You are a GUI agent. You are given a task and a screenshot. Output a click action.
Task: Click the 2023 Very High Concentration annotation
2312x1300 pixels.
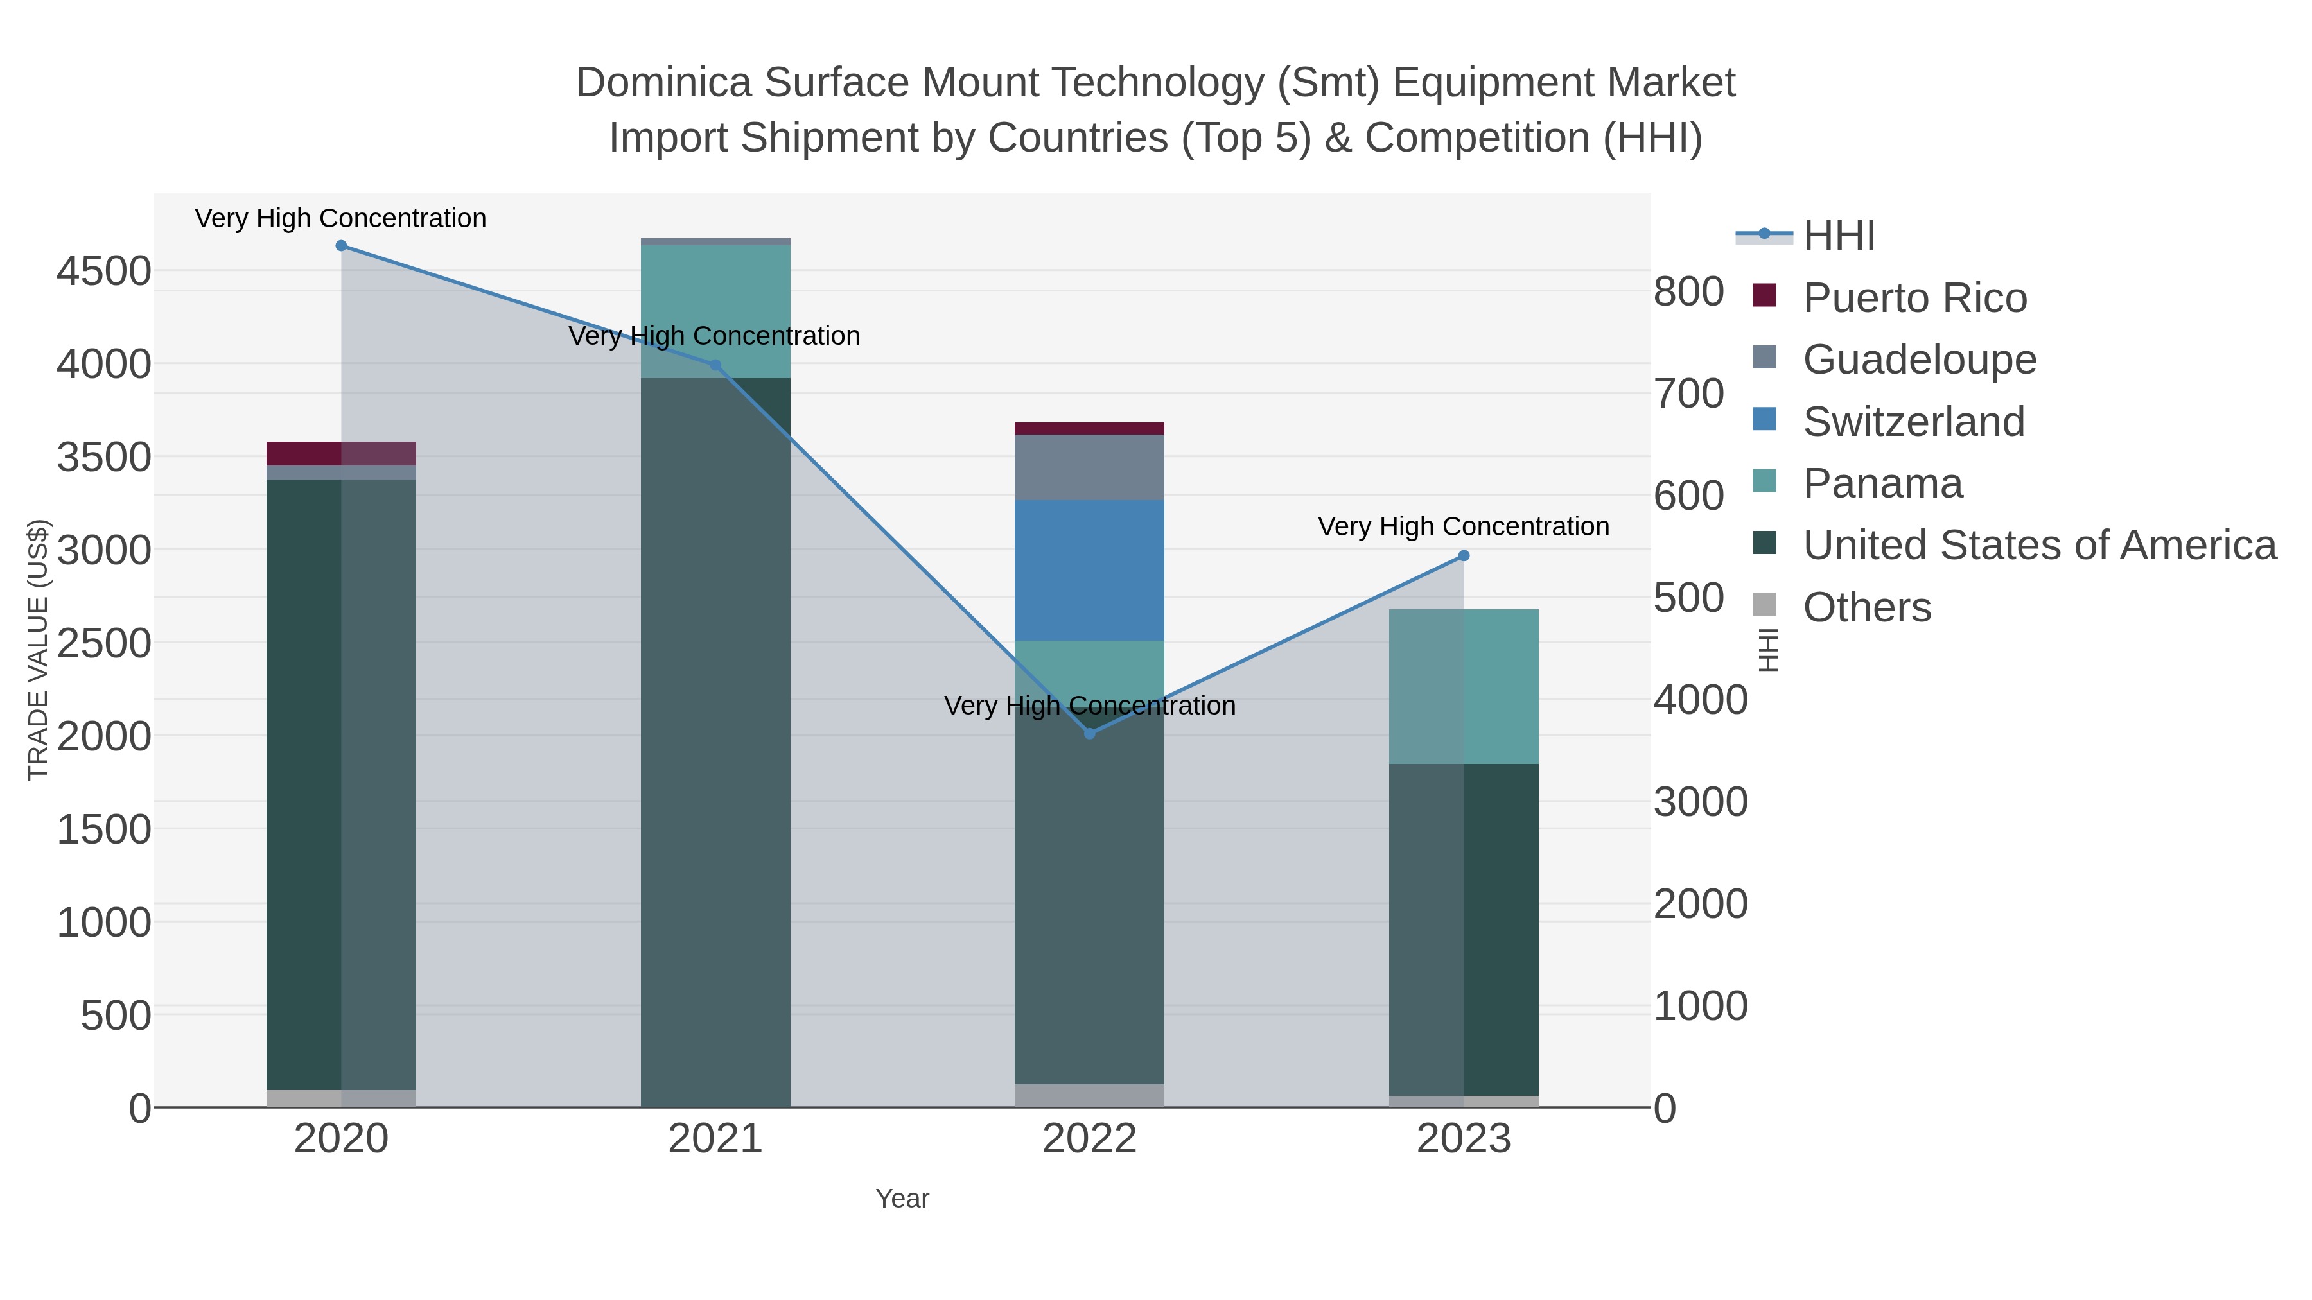coord(1464,526)
